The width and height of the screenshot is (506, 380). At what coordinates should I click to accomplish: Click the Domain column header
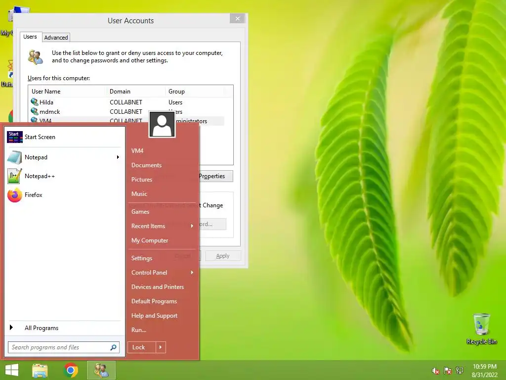point(135,92)
